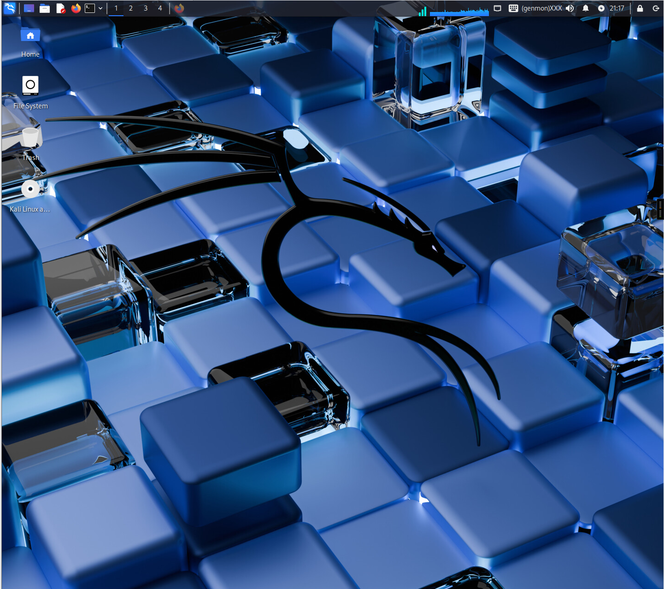
Task: Open the terminal emulator
Action: pyautogui.click(x=90, y=8)
